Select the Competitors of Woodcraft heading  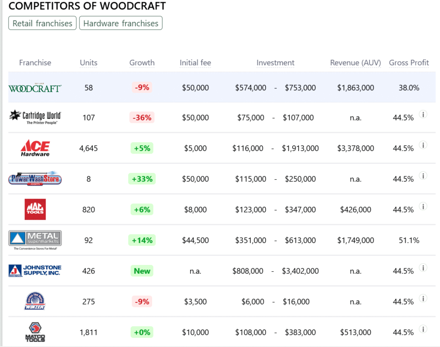pos(87,6)
